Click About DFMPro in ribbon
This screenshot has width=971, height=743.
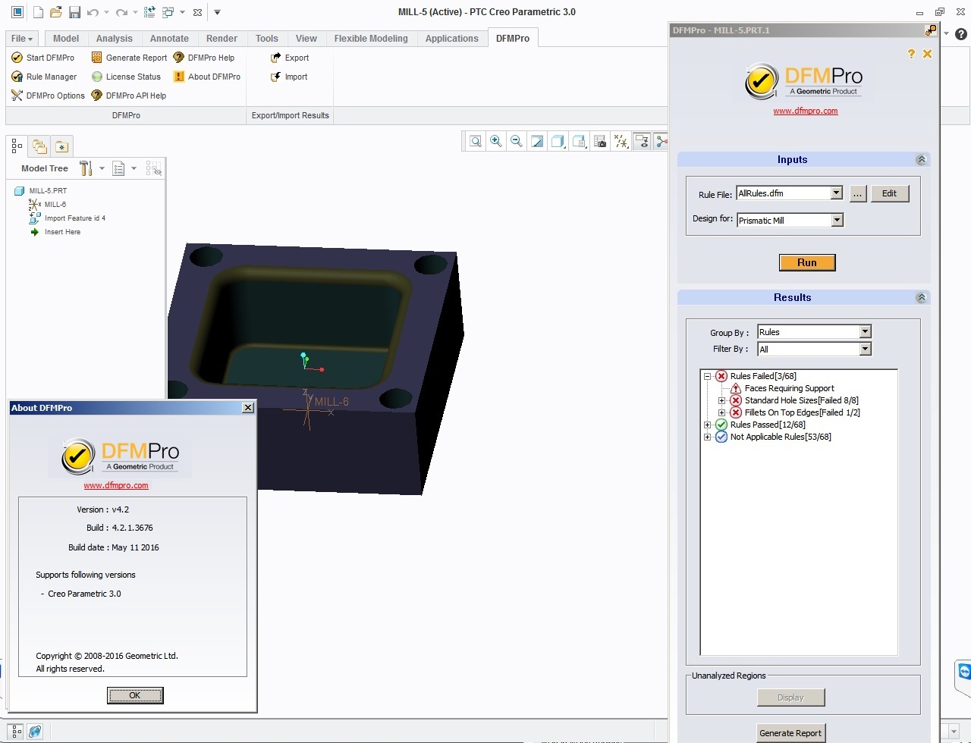(206, 77)
